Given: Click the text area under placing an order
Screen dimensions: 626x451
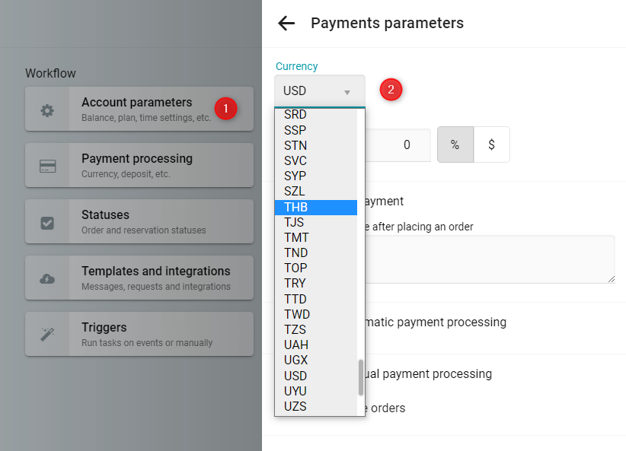Looking at the screenshot, I should pos(490,259).
